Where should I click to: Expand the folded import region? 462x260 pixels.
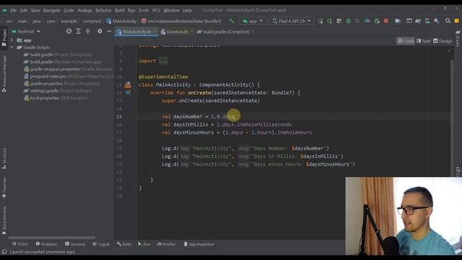[163, 61]
